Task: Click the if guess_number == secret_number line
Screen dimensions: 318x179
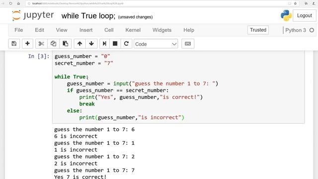Action: click(x=118, y=90)
